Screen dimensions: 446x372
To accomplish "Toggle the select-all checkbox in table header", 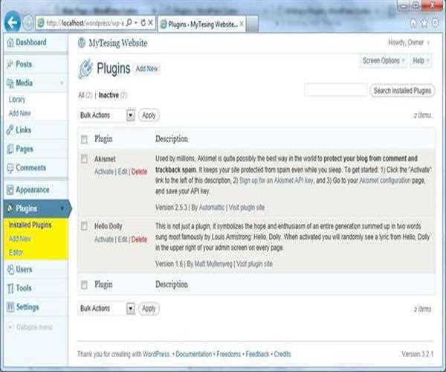I will (84, 139).
